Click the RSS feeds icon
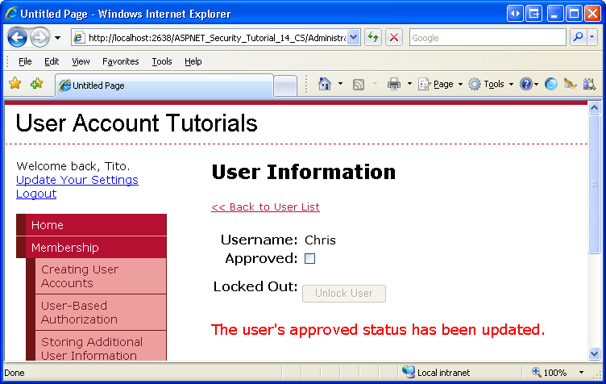Screen dimensions: 606x384 [x=359, y=84]
